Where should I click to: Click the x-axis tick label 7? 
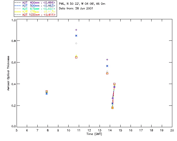37,130
